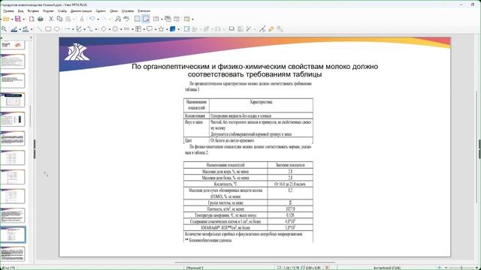481x270 pixels.
Task: Click the status bar language Английский (США)
Action: [387, 268]
